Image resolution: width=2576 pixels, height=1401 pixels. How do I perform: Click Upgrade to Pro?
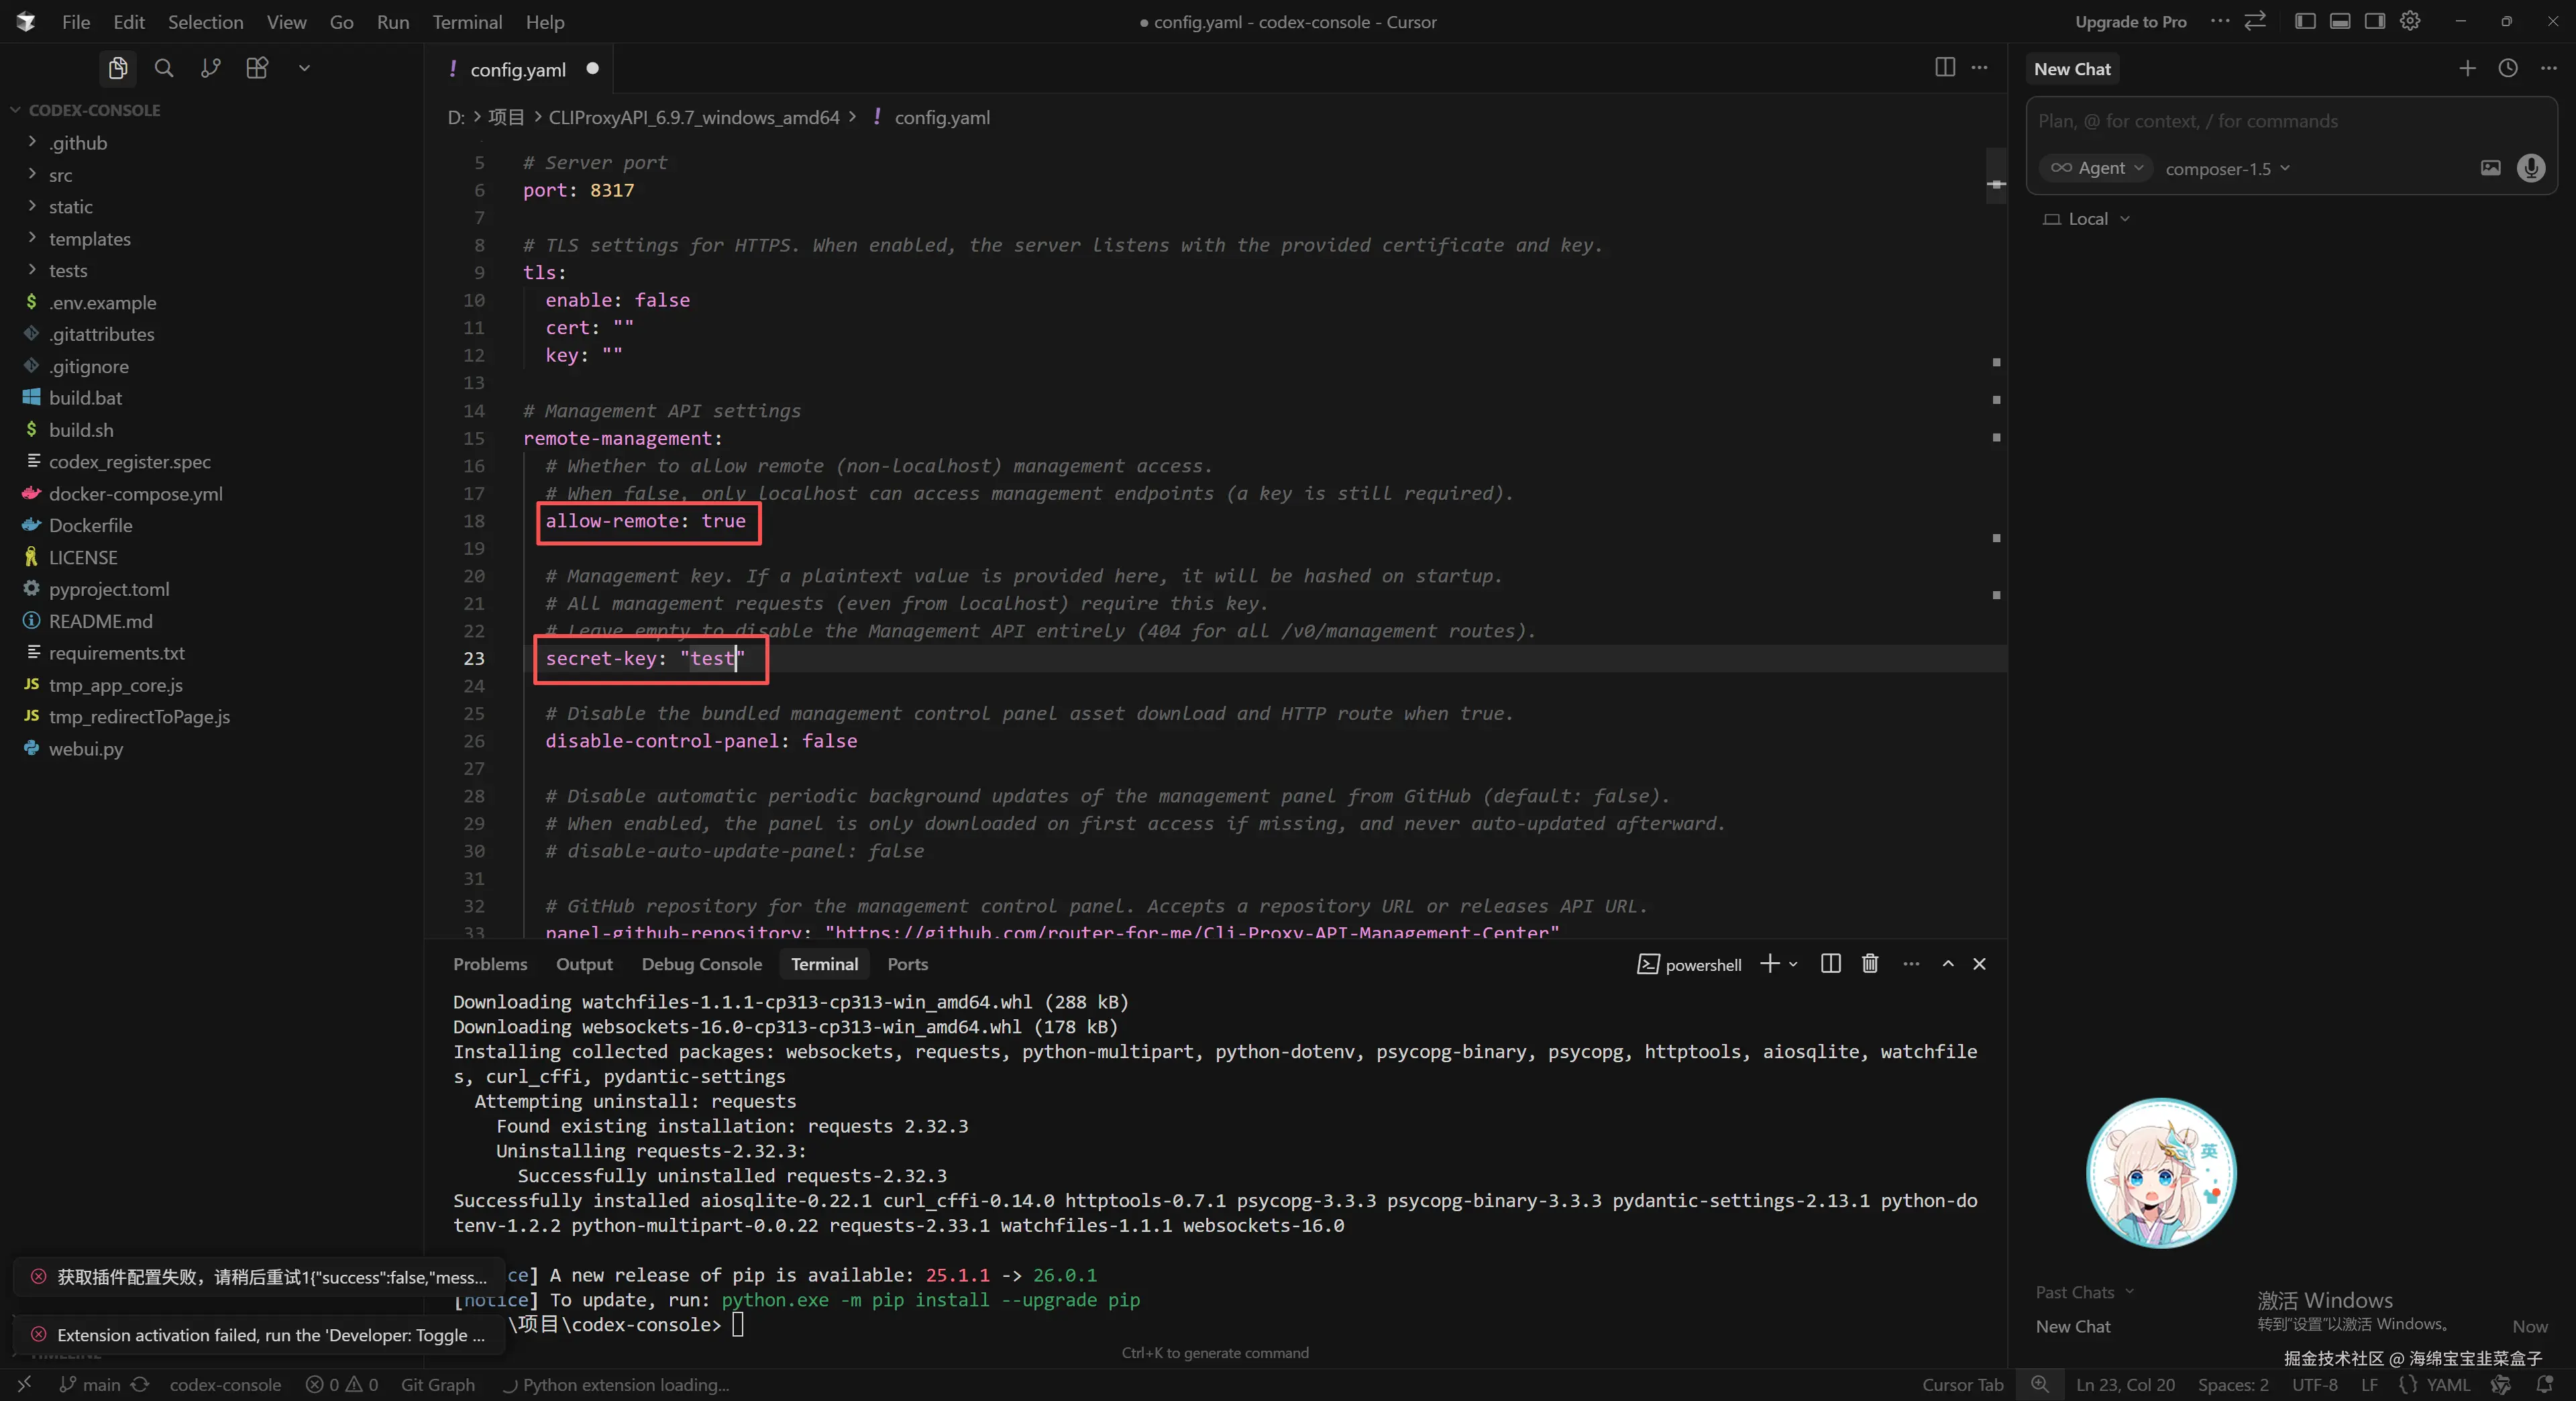(x=2130, y=22)
